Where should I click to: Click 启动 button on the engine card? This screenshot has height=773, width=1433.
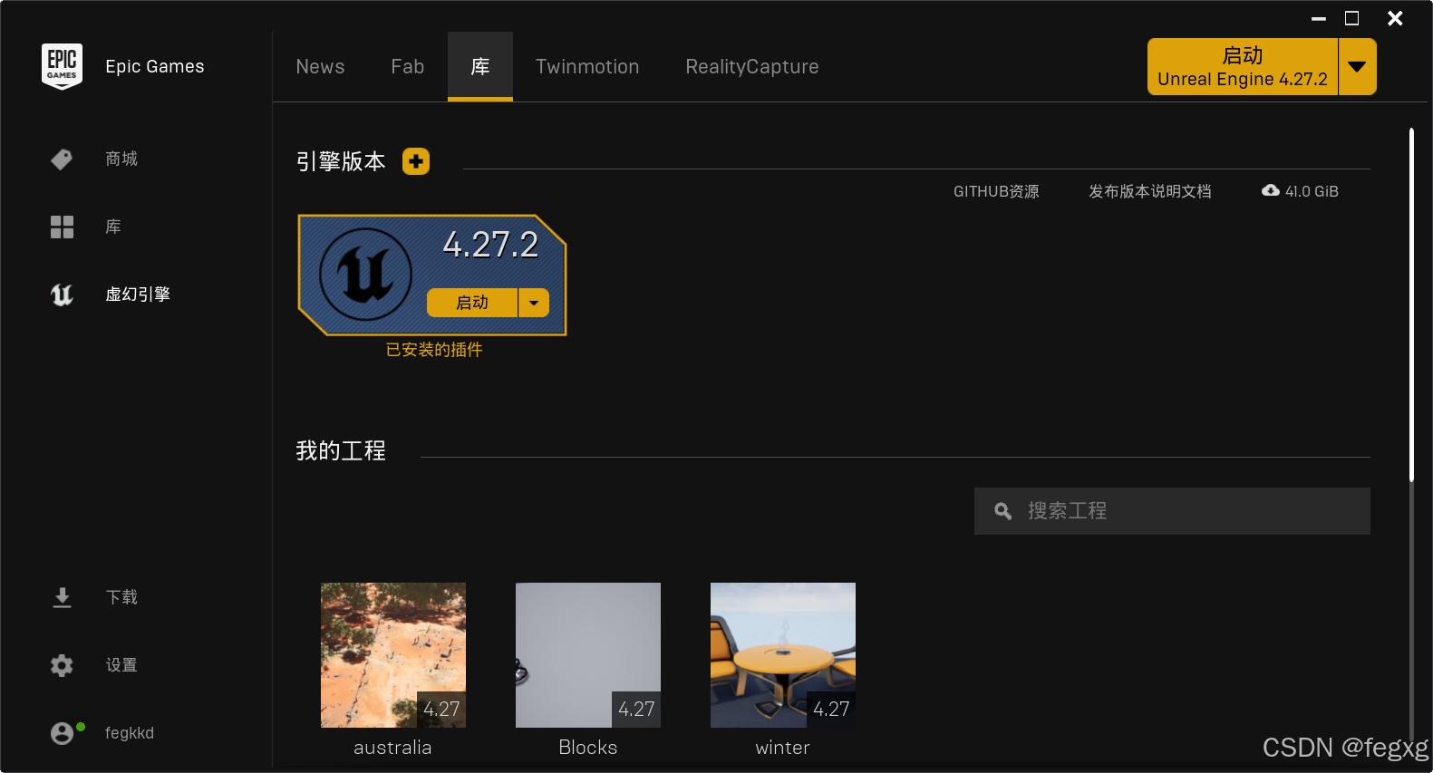click(472, 303)
